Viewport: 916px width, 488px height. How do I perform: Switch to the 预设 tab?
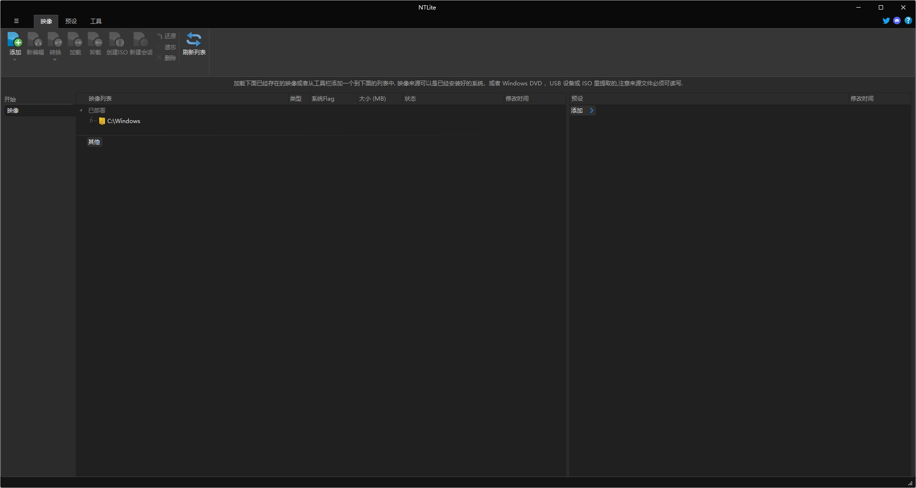(x=71, y=21)
